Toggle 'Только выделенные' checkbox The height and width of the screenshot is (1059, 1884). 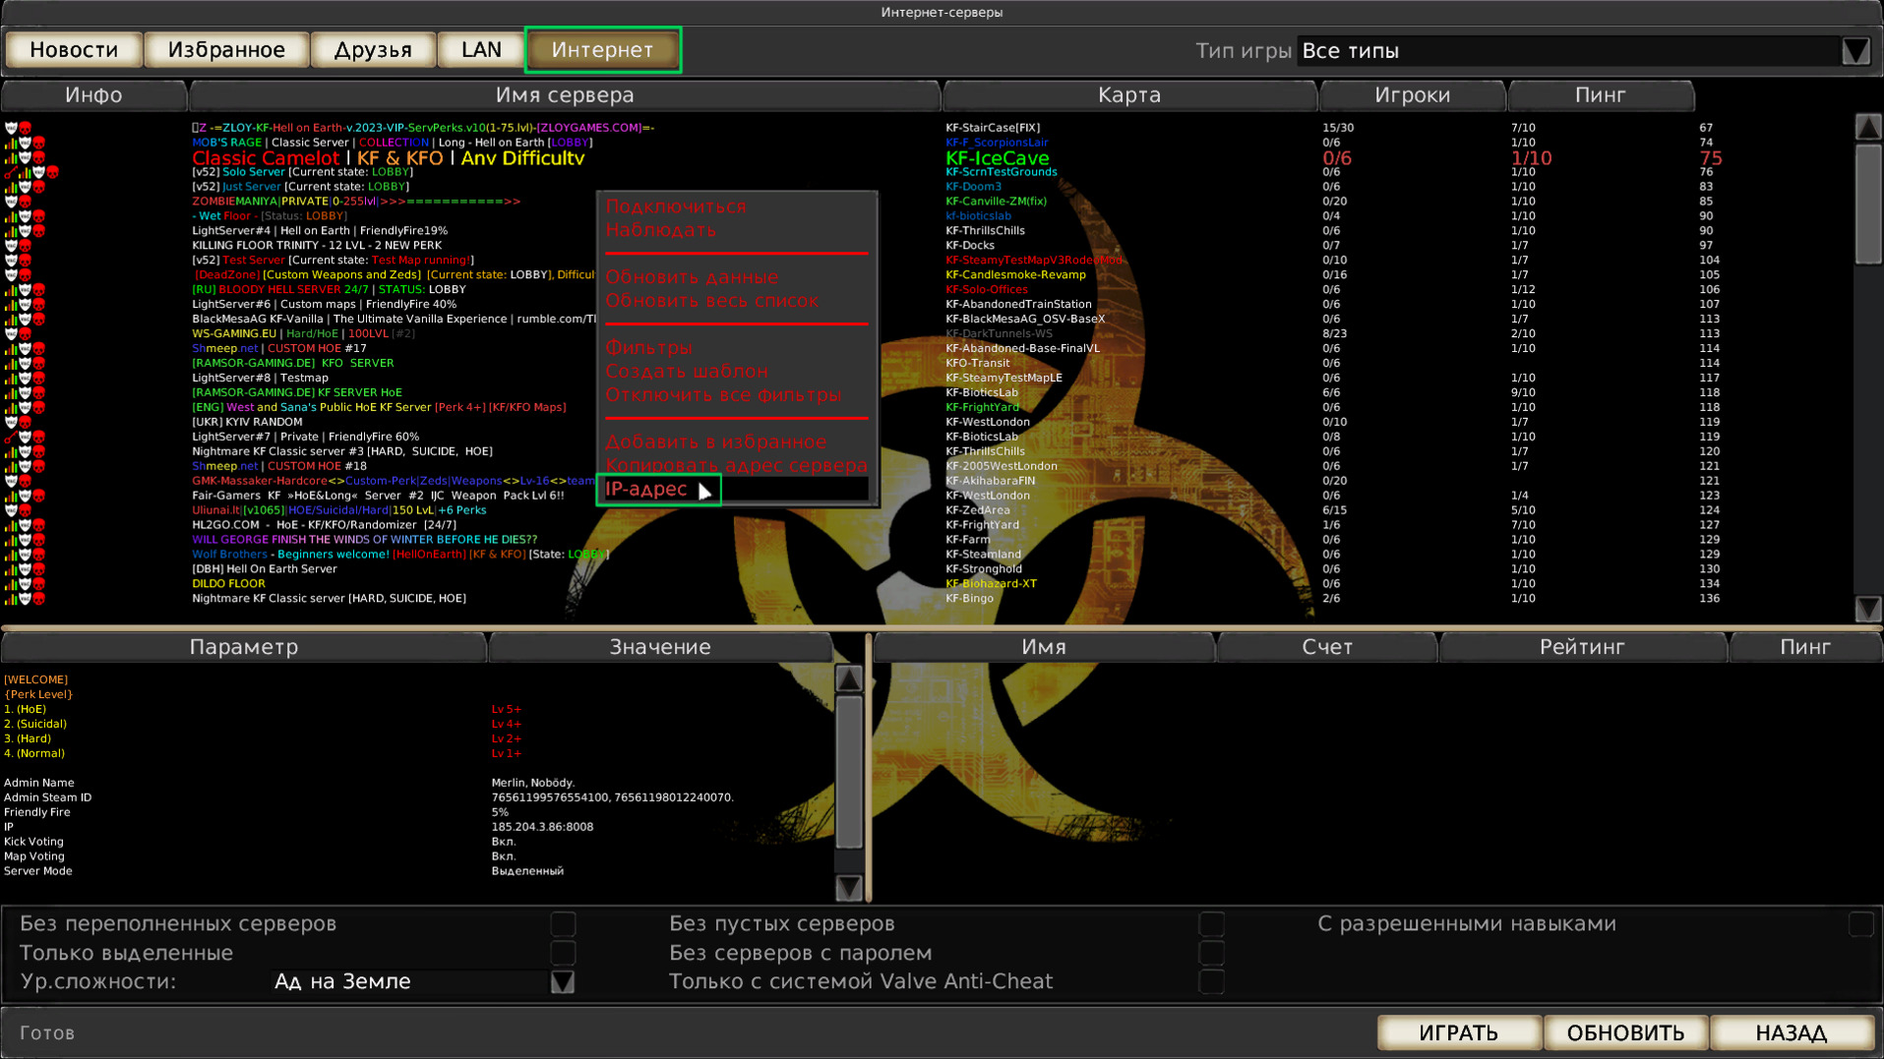tap(563, 953)
